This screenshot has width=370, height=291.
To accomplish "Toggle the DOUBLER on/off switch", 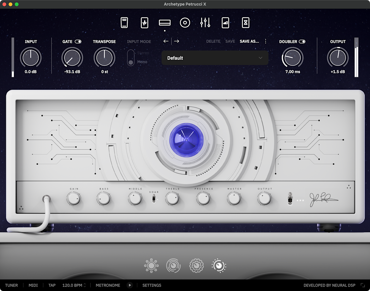I will click(x=302, y=41).
